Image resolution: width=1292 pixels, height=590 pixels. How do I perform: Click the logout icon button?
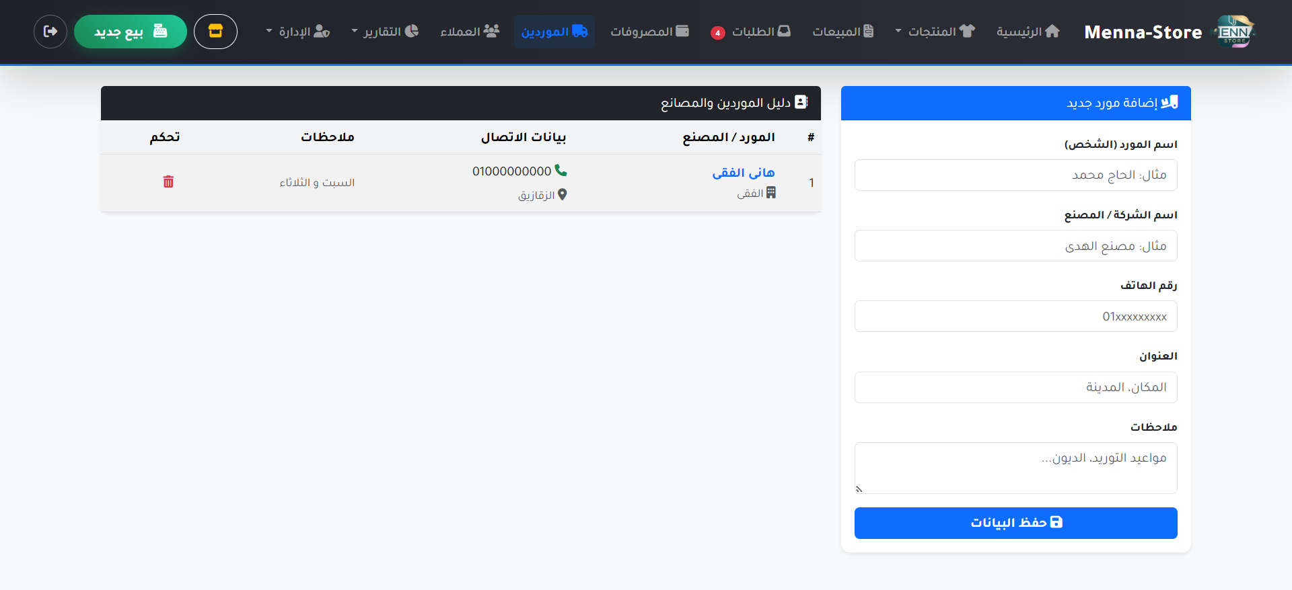50,32
